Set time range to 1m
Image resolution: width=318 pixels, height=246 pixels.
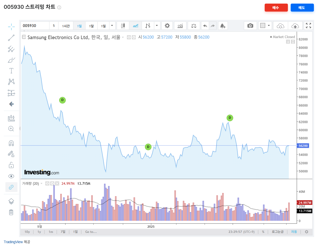(51, 232)
